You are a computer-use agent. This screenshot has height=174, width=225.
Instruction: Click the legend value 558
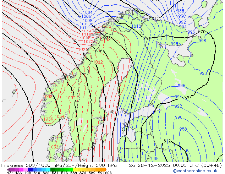[x=73, y=173]
